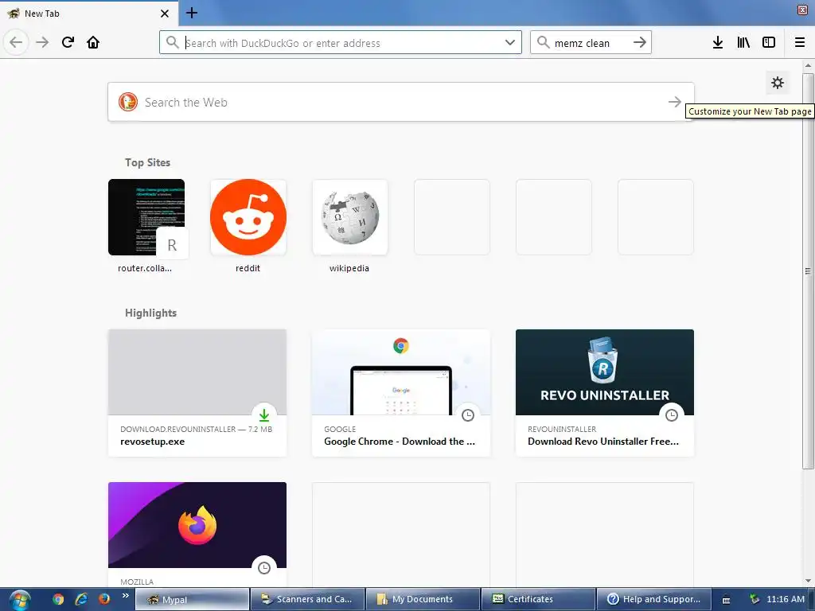Click the 11:16 AM clock
This screenshot has height=611, width=815.
(786, 599)
